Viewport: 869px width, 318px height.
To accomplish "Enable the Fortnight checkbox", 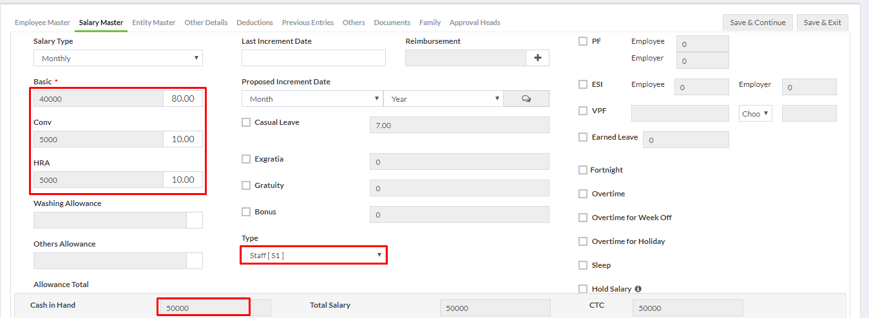I will [583, 170].
